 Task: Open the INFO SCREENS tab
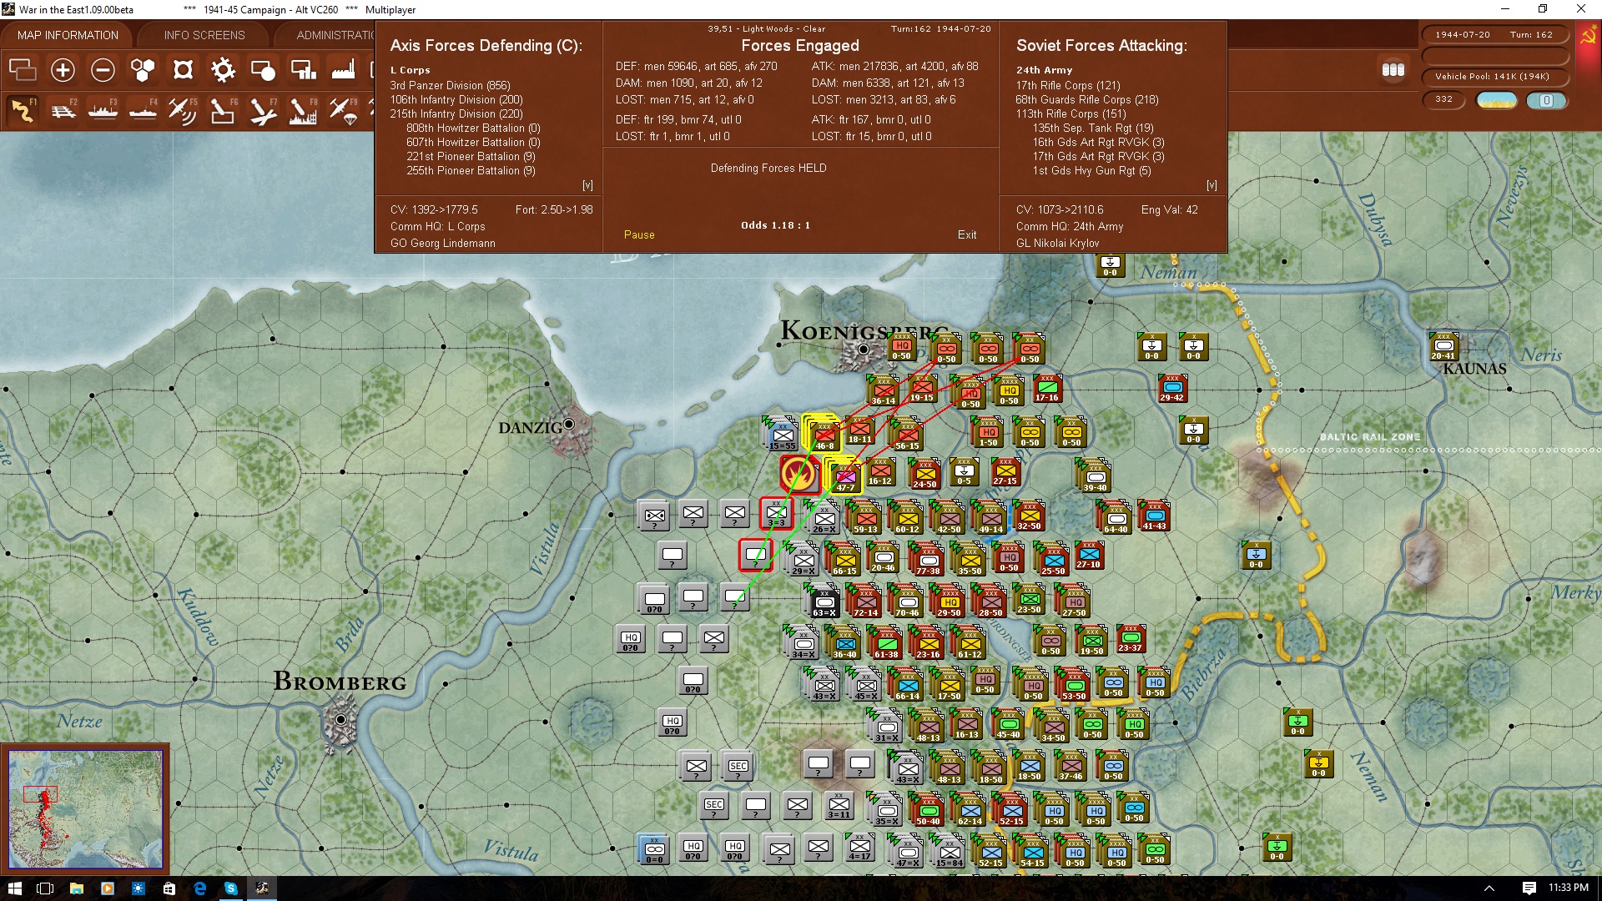[x=204, y=35]
